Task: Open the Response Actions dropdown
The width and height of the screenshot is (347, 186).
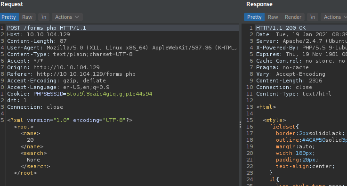Action: coord(334,17)
